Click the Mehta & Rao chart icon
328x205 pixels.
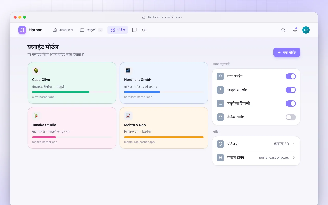[128, 116]
